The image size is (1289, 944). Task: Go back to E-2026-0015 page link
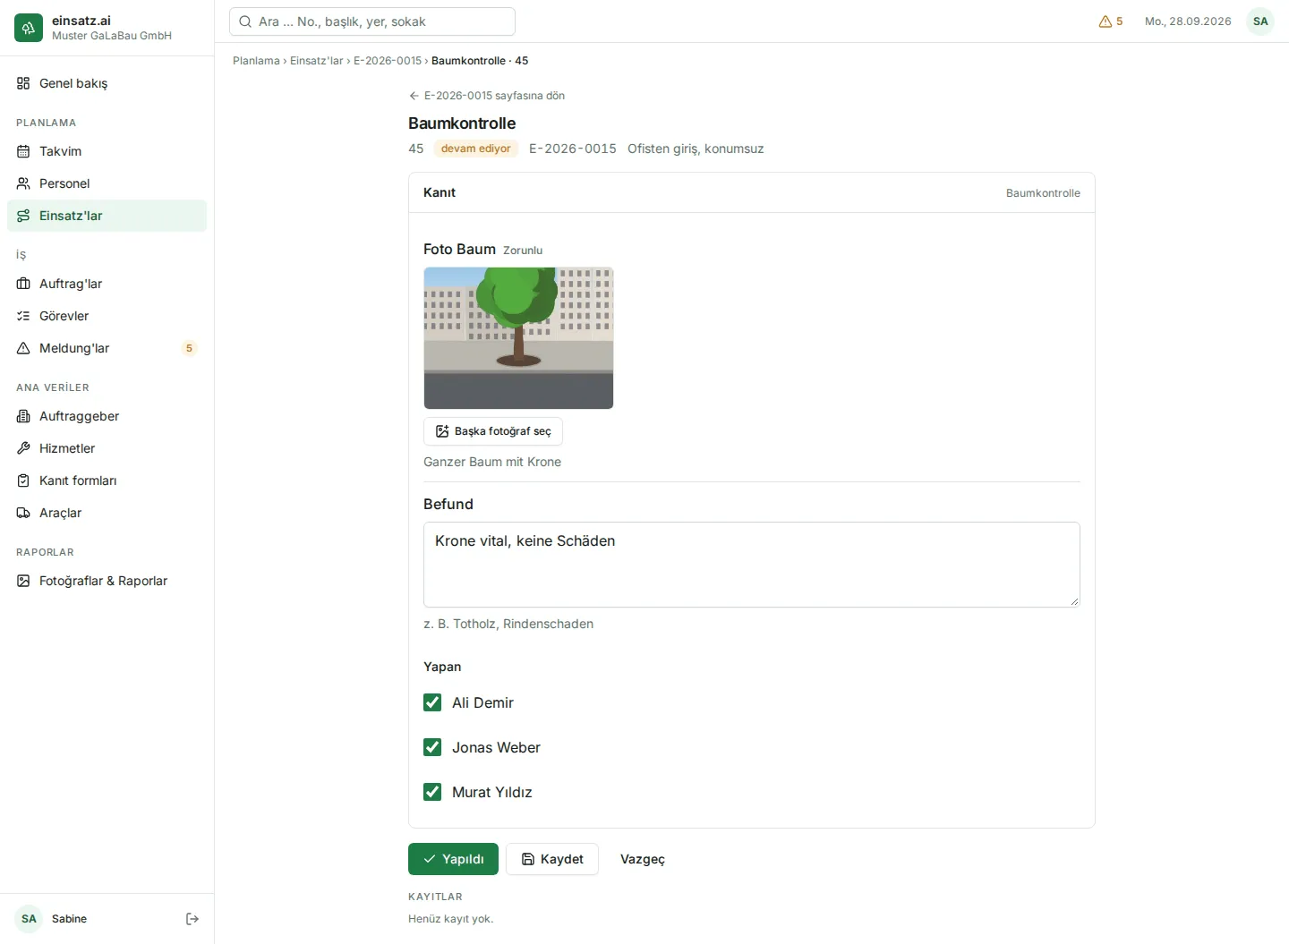[486, 96]
